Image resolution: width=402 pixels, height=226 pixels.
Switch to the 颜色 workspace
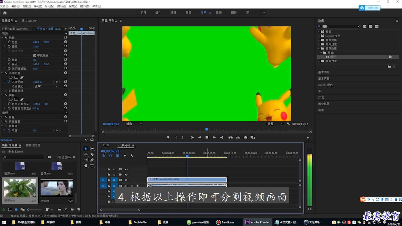[x=188, y=13]
